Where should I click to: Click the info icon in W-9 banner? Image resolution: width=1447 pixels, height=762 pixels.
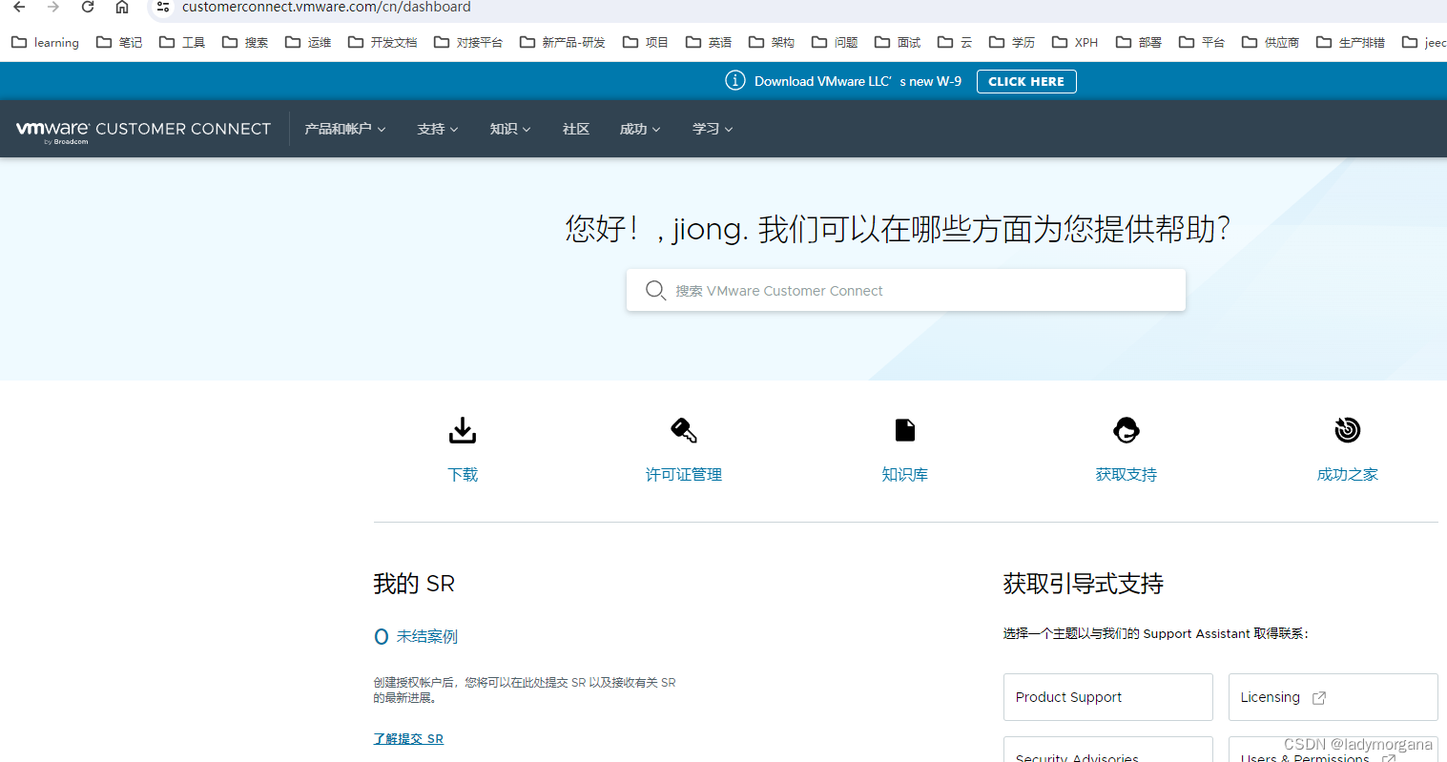click(734, 81)
